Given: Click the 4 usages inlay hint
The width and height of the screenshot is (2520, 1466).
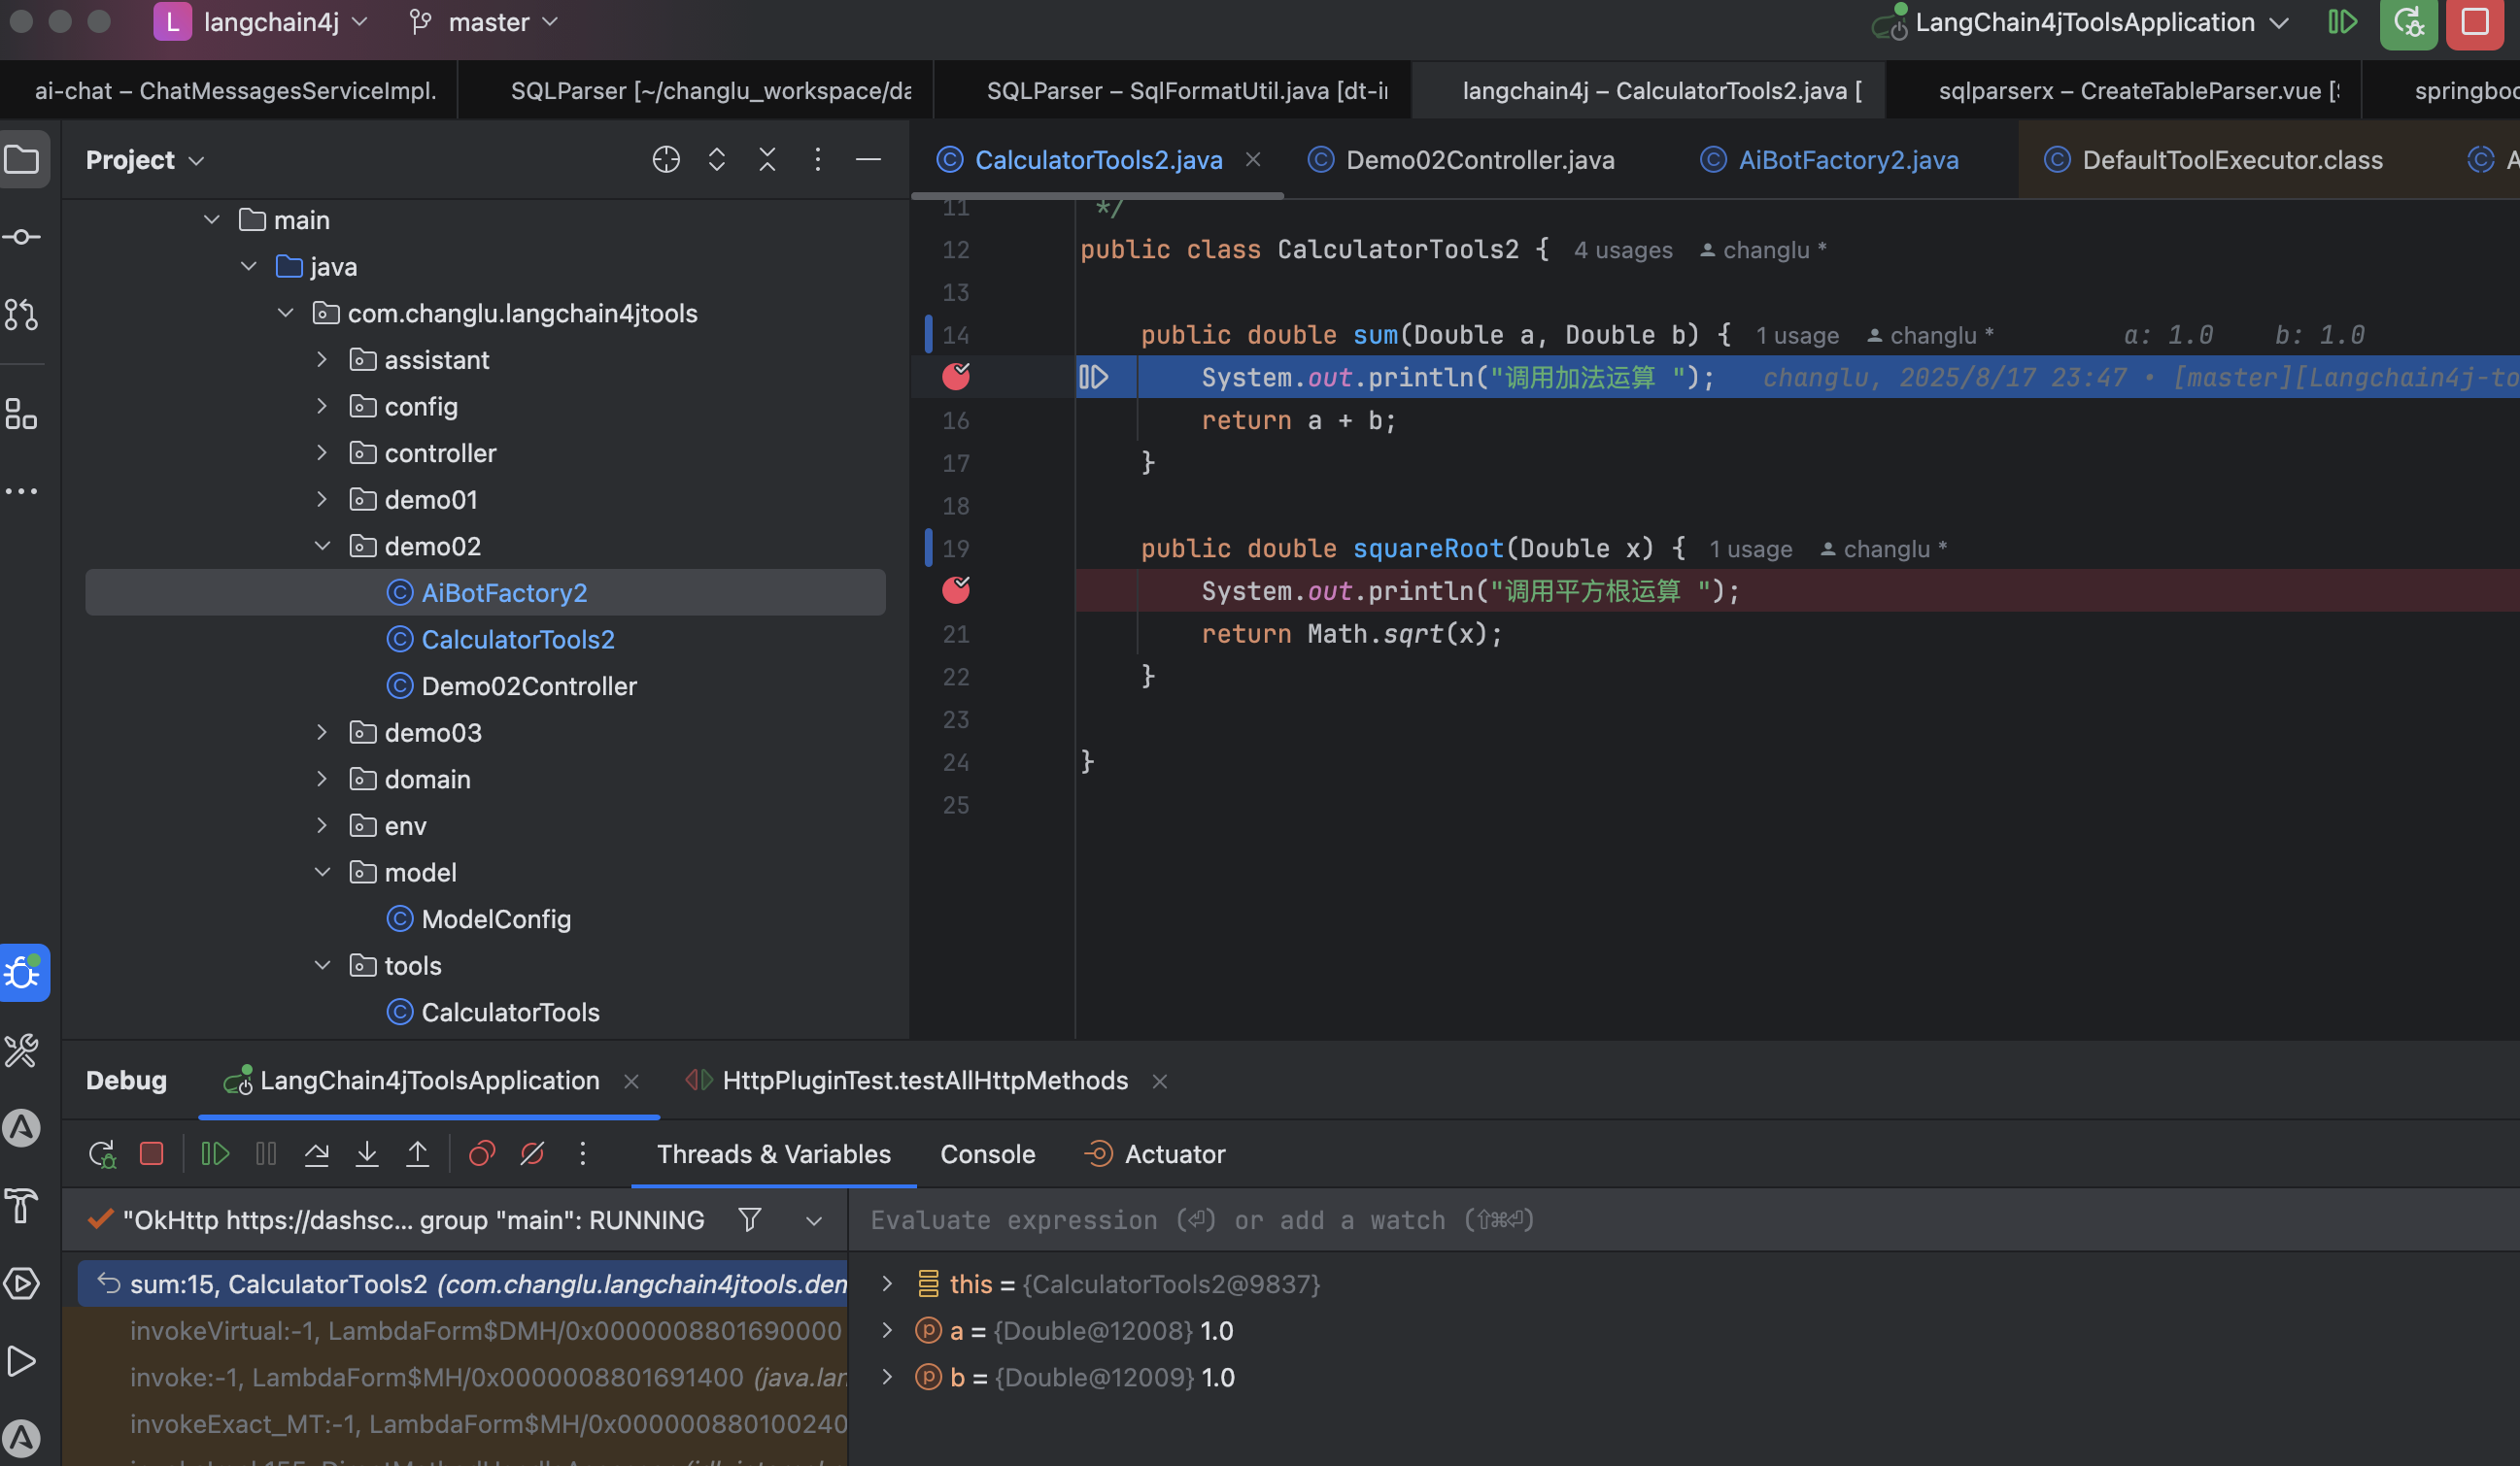Looking at the screenshot, I should pyautogui.click(x=1622, y=250).
